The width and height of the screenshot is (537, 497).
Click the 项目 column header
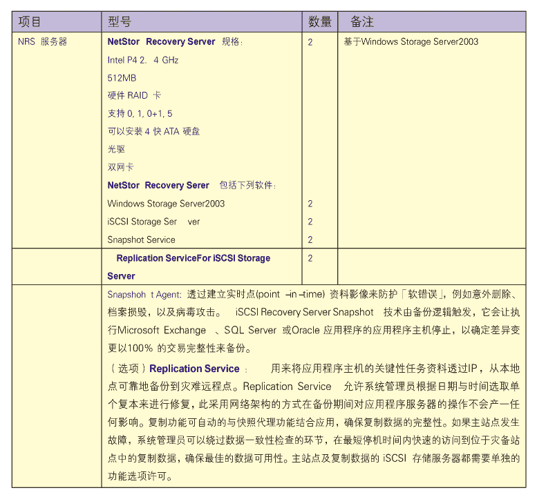tap(30, 22)
